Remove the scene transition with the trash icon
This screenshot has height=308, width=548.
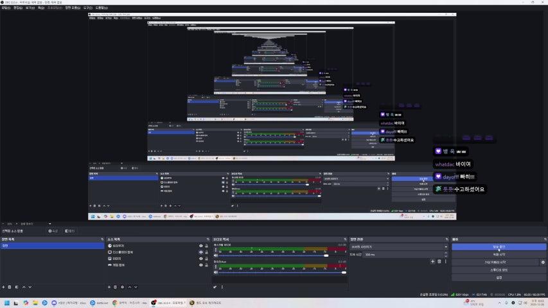click(439, 261)
